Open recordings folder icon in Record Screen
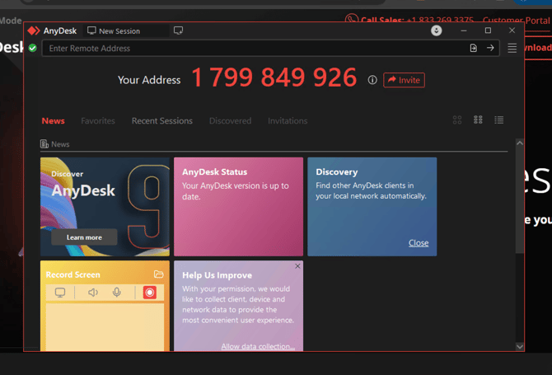This screenshot has height=375, width=552. click(158, 274)
